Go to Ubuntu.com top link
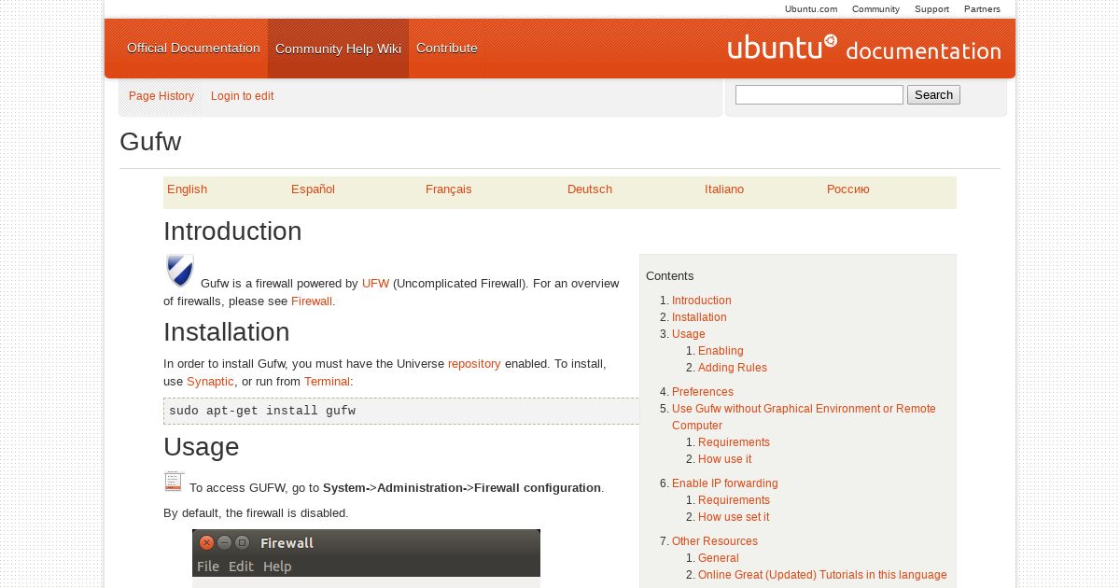1120x588 pixels. 811,9
